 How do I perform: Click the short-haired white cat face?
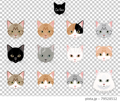[75, 54]
